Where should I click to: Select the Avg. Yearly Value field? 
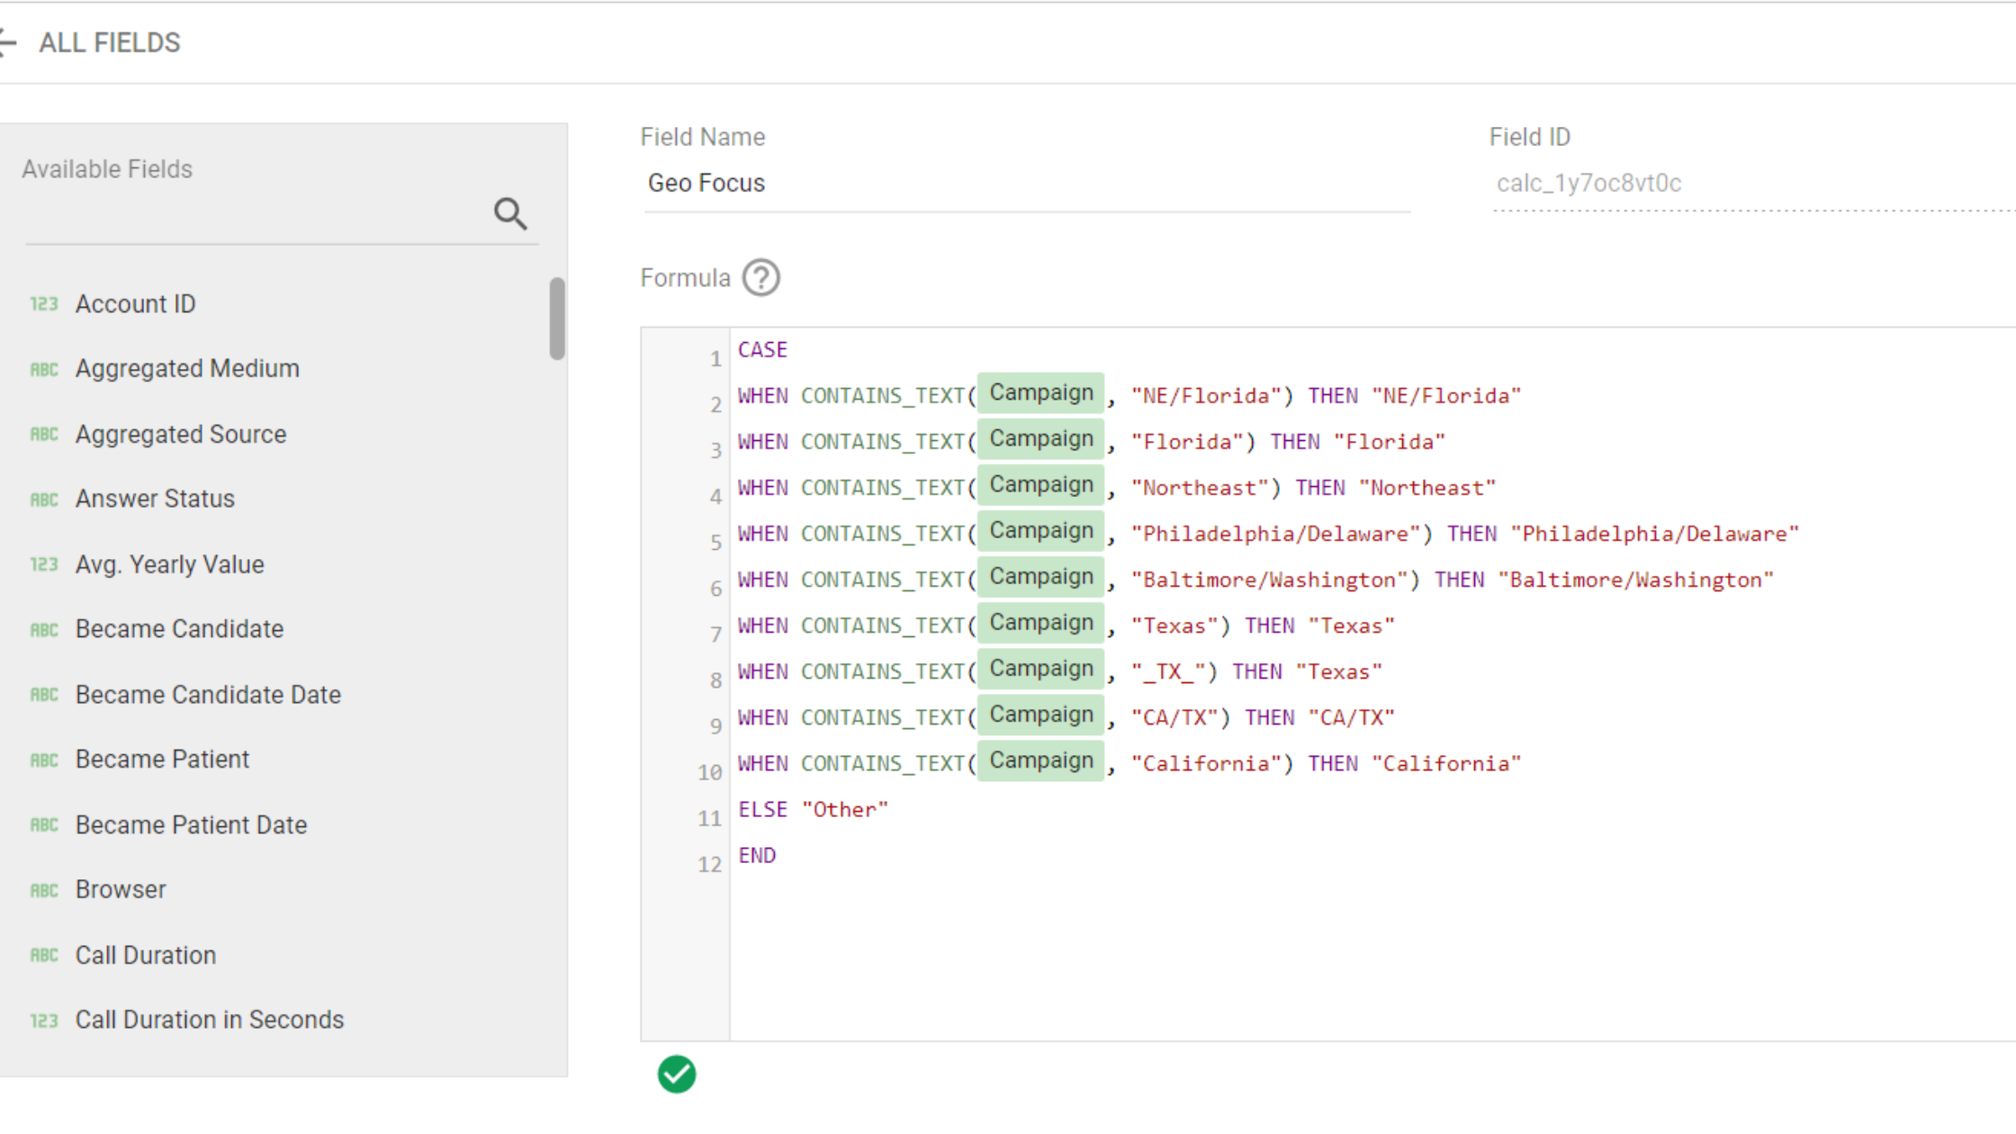pyautogui.click(x=170, y=564)
